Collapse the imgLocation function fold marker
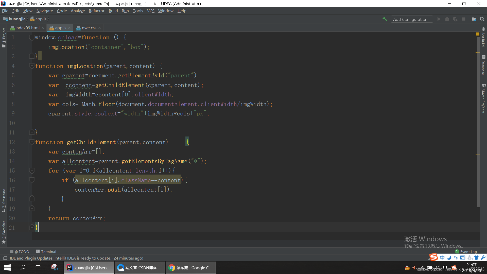The image size is (487, 274). [32, 66]
